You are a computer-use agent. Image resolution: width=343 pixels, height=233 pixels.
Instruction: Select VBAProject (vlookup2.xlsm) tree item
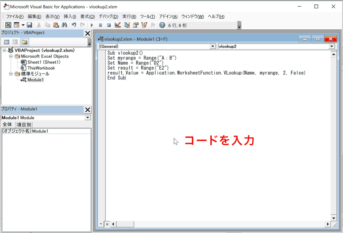tap(45, 50)
